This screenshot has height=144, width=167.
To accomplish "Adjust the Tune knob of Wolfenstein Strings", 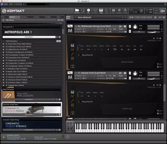I will pos(135,27).
